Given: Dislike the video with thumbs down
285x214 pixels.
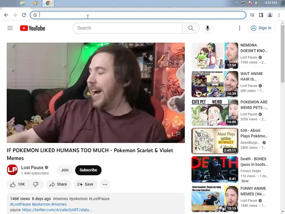Looking at the screenshot, I should [36, 184].
